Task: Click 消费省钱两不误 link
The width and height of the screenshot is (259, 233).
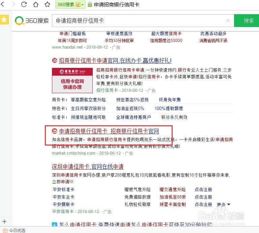Action: pos(213,41)
